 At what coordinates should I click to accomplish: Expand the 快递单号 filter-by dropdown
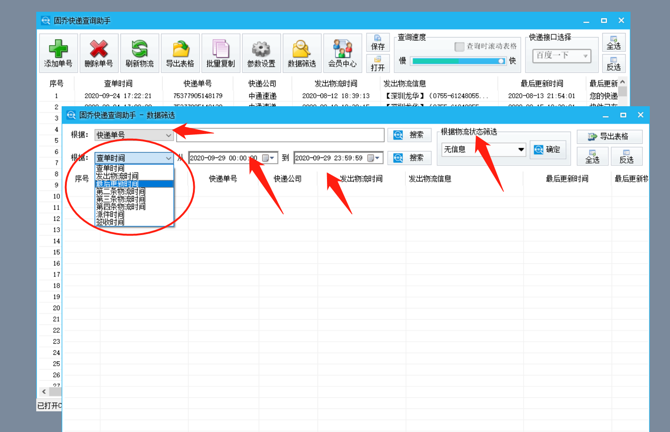[168, 135]
